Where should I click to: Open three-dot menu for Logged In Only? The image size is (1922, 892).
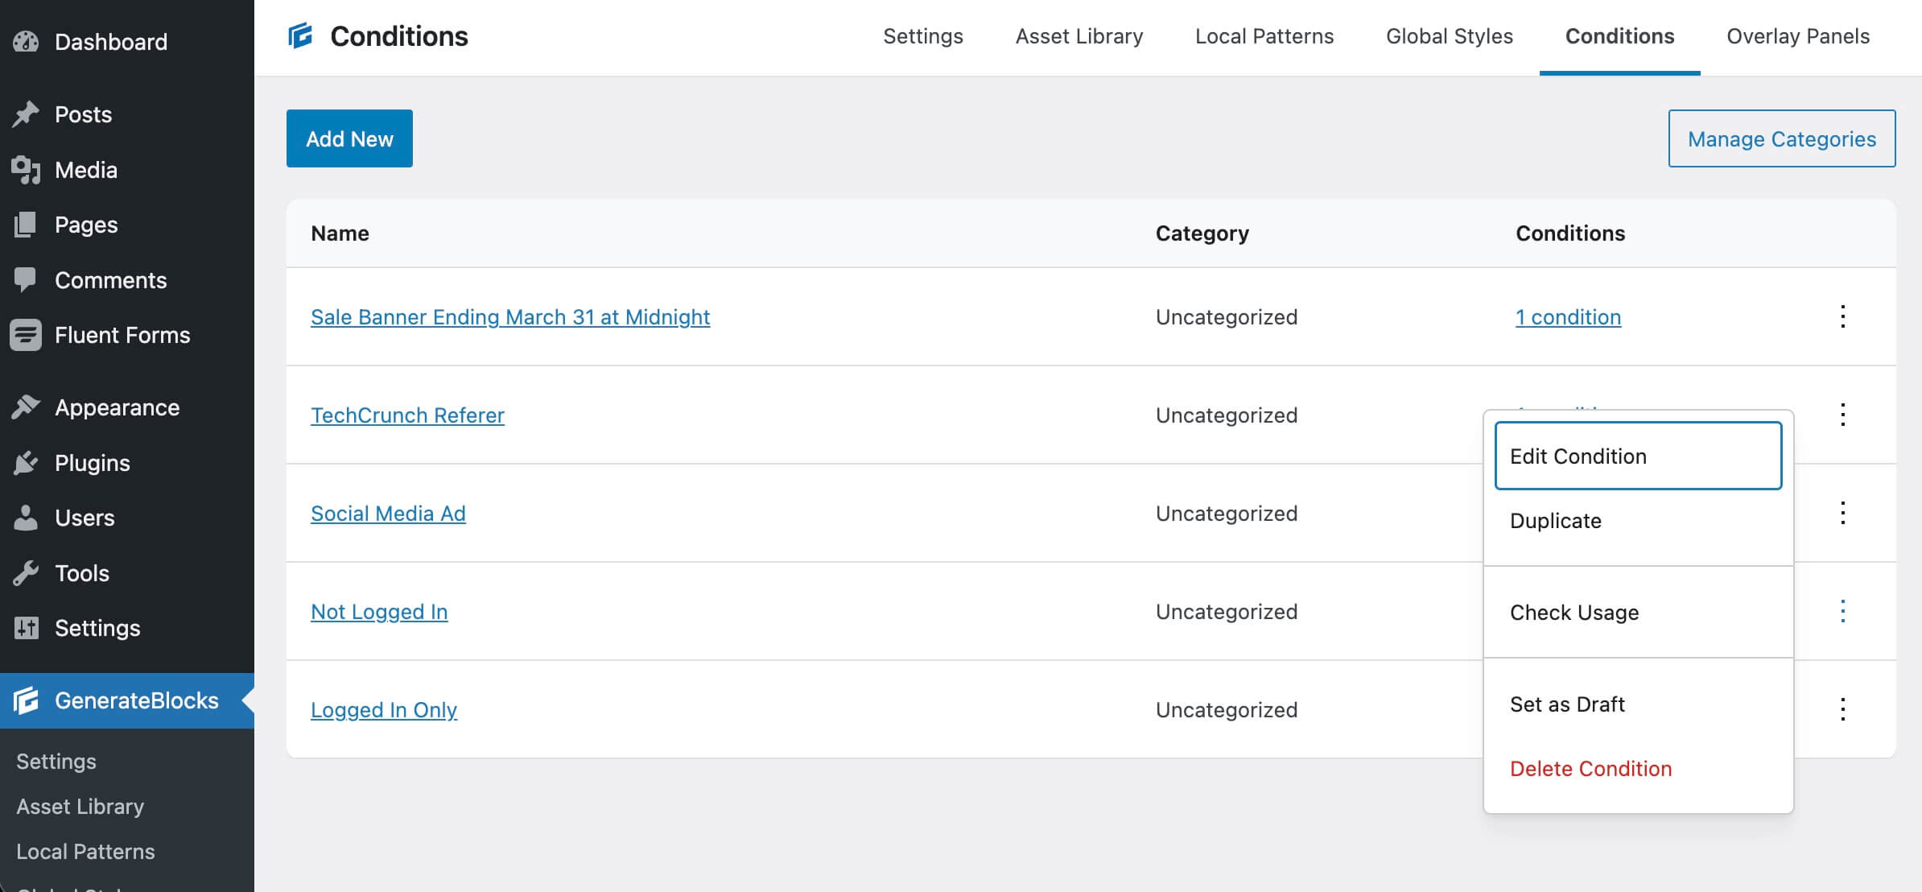(x=1842, y=709)
